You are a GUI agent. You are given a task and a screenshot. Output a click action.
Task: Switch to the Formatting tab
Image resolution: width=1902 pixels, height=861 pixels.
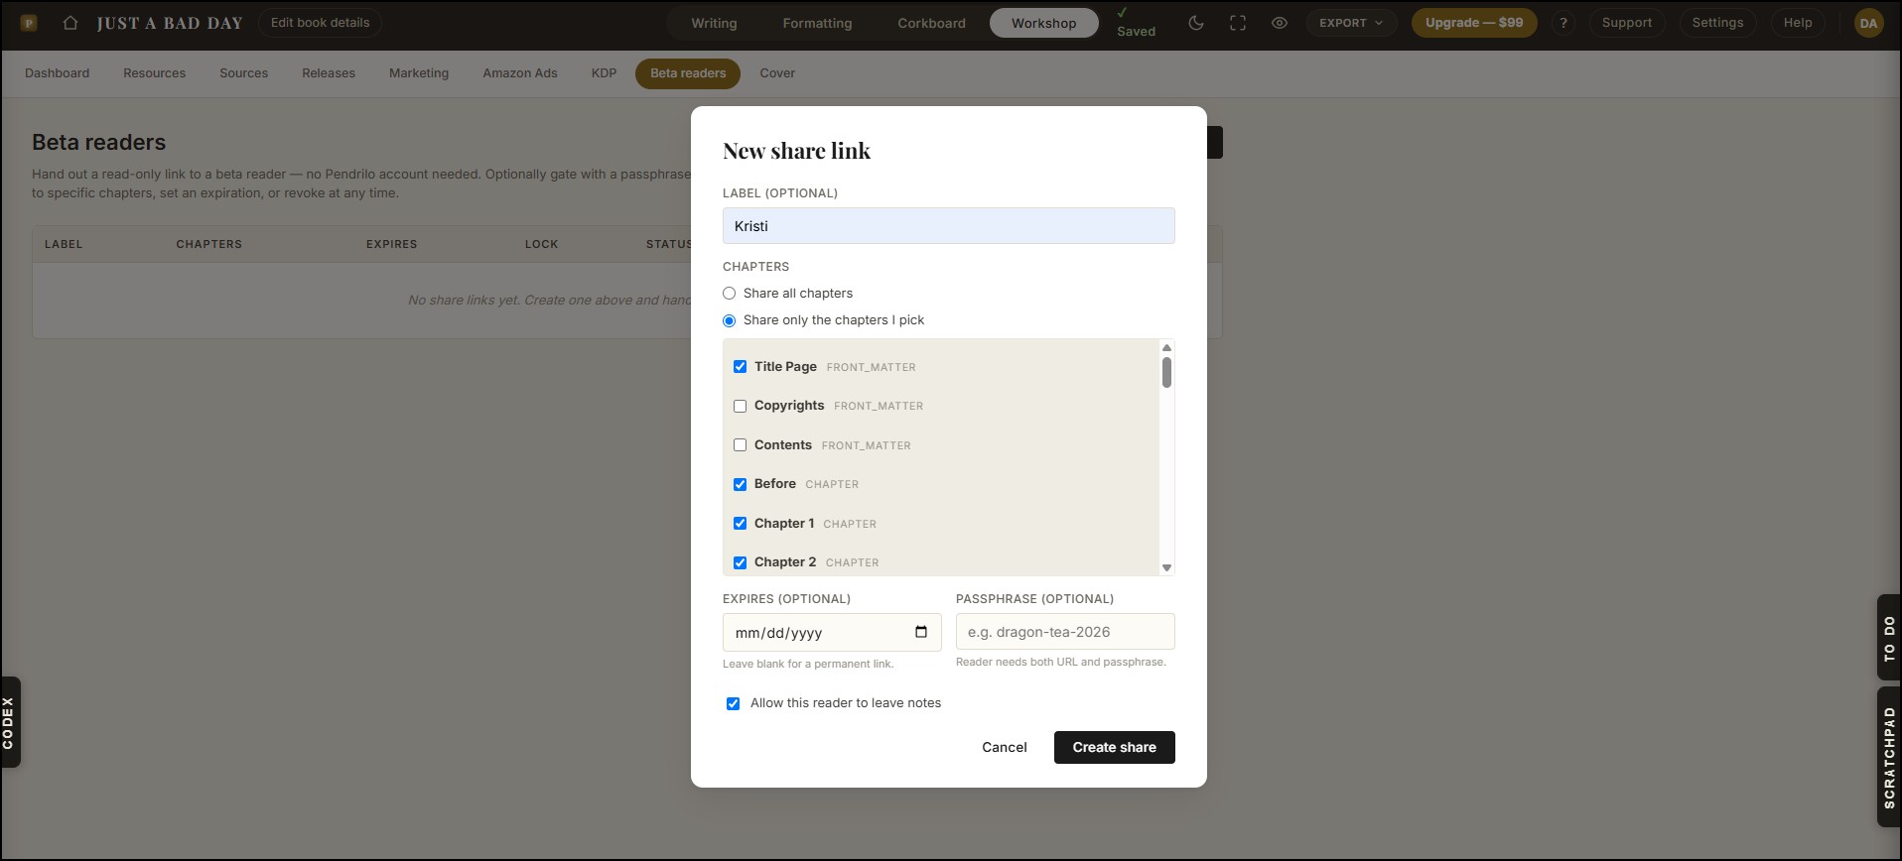click(x=817, y=23)
